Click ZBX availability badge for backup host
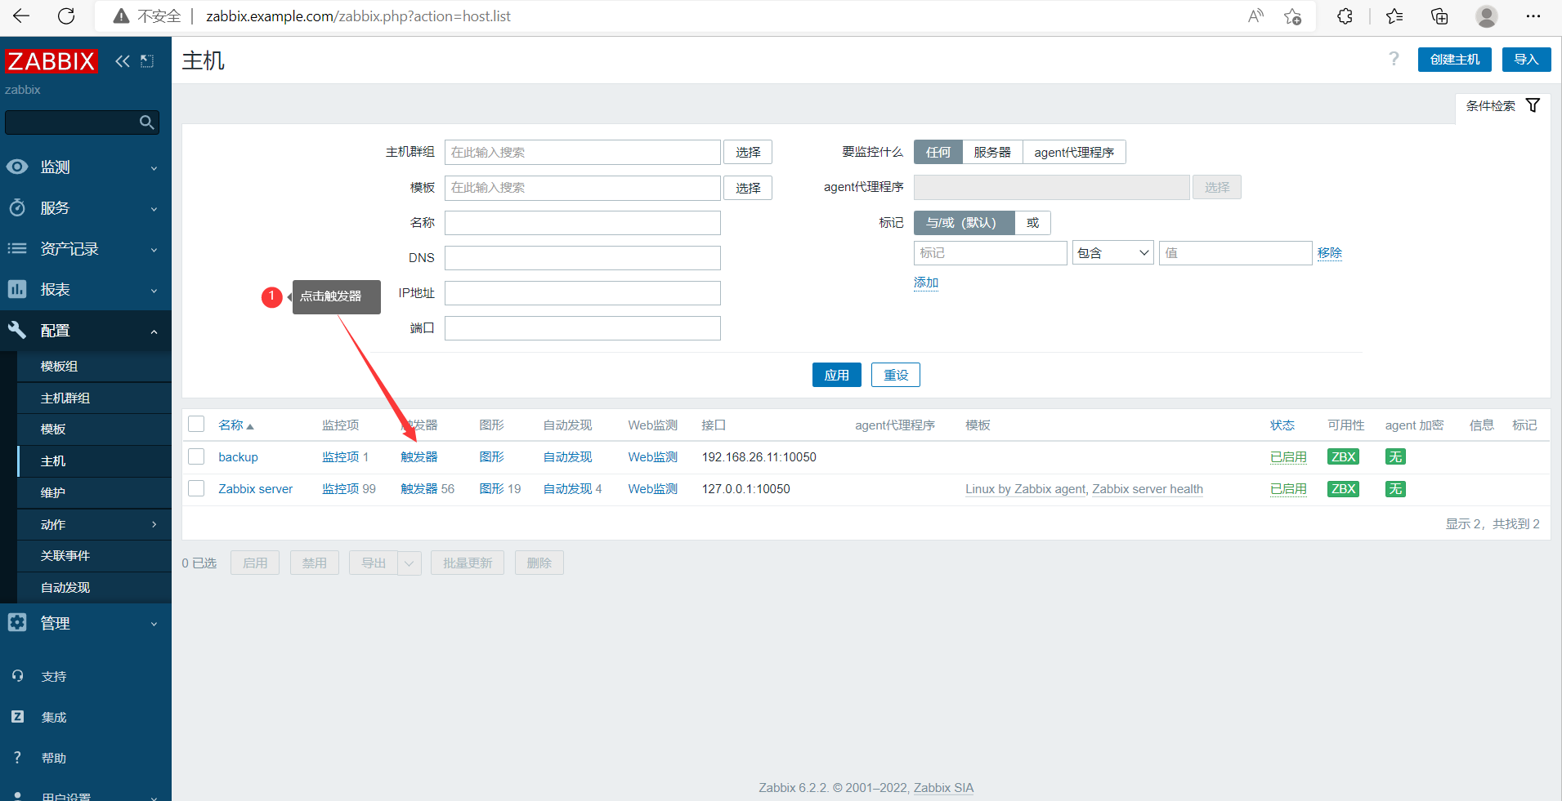 click(x=1344, y=457)
